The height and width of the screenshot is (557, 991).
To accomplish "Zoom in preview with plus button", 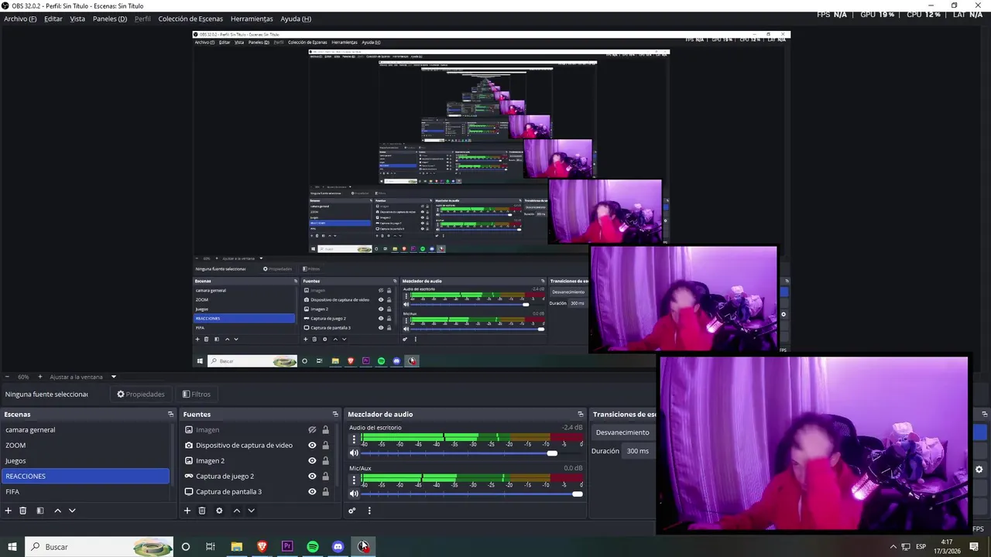I will [40, 377].
